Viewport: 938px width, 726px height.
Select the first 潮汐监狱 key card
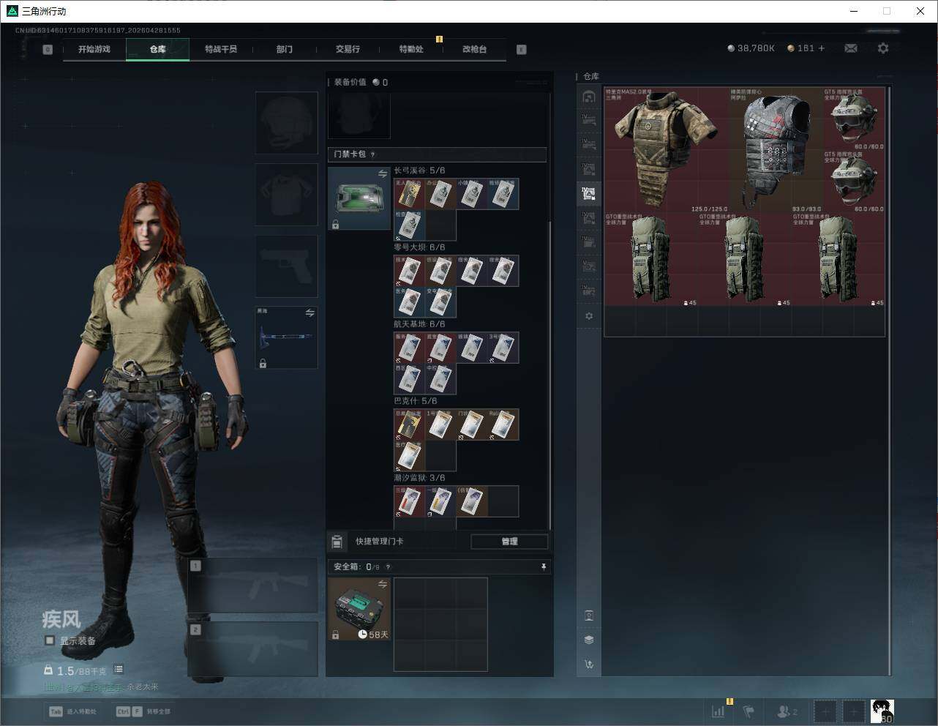coord(409,501)
